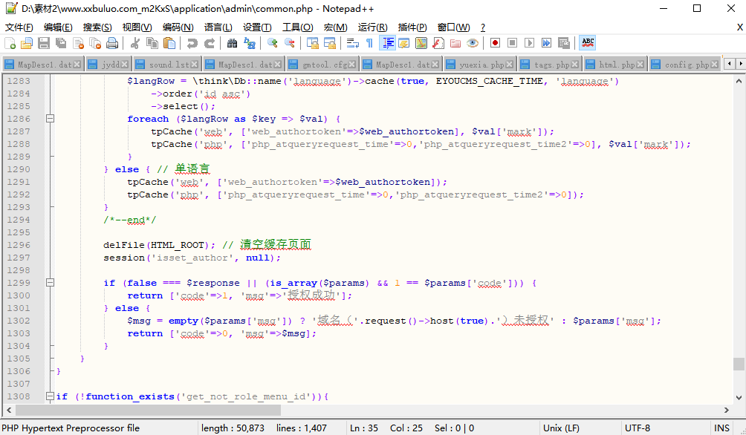
Task: Click the Undo arrow icon
Action: [x=192, y=43]
